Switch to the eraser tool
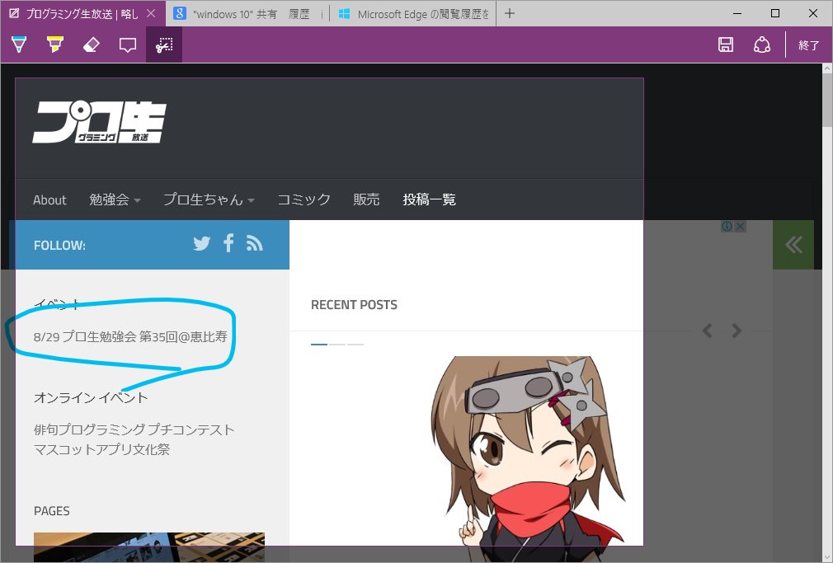 (x=91, y=45)
